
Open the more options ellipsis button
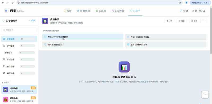tap(203, 21)
